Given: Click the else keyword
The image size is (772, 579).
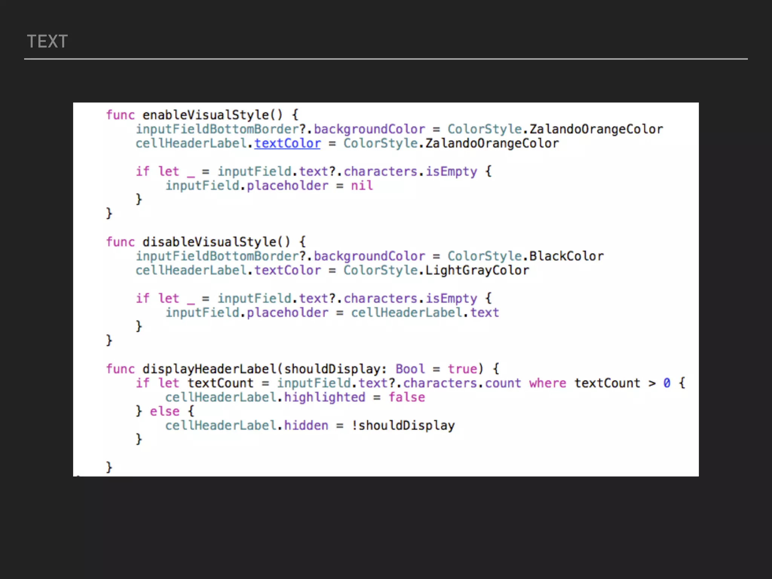Looking at the screenshot, I should click(164, 411).
